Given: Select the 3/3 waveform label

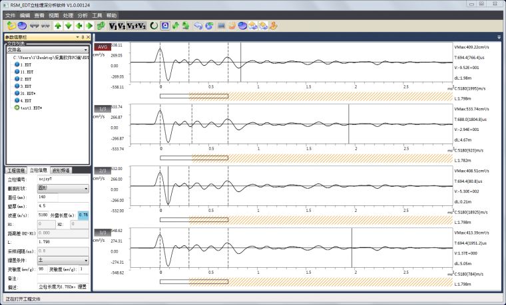Looking at the screenshot, I should 102,232.
